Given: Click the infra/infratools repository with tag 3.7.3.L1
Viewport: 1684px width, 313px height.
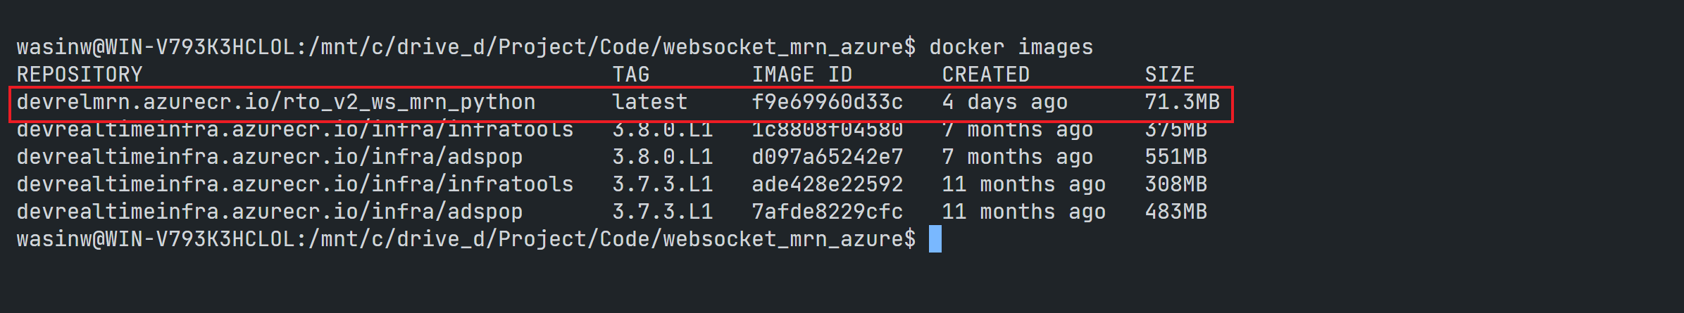Looking at the screenshot, I should (295, 184).
